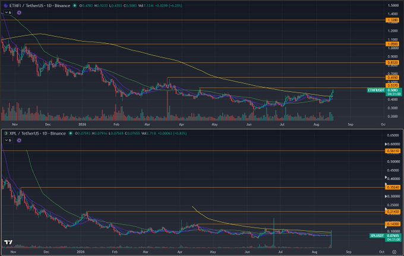Click market status dot on XPL chart
The image size is (404, 256).
[x=70, y=134]
